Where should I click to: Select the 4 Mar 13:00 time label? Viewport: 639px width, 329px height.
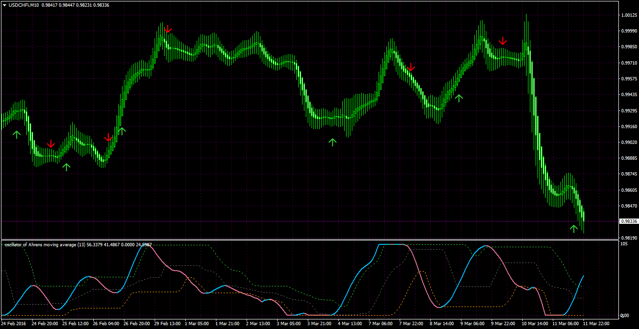pyautogui.click(x=350, y=324)
